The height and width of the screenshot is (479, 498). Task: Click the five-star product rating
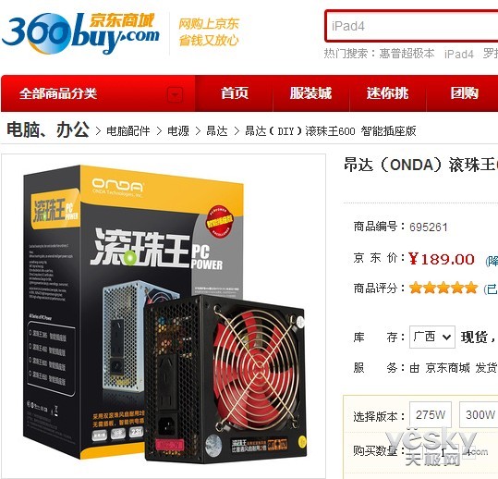click(x=443, y=288)
